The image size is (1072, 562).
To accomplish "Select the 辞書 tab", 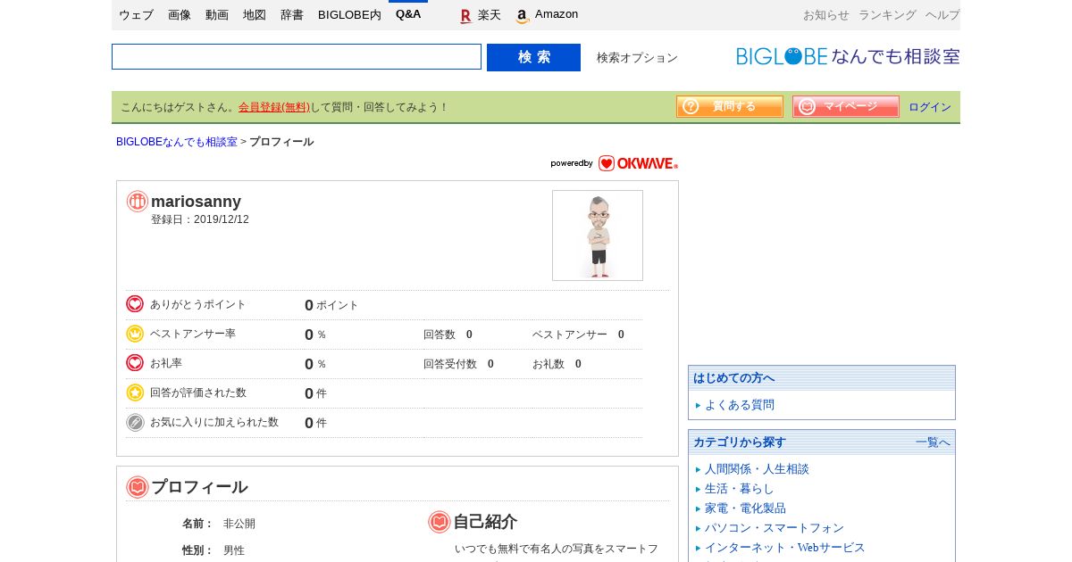I will [x=292, y=15].
